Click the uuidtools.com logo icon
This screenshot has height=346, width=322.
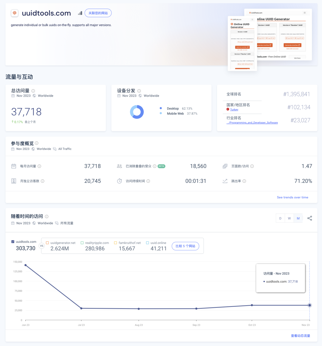pyautogui.click(x=15, y=13)
